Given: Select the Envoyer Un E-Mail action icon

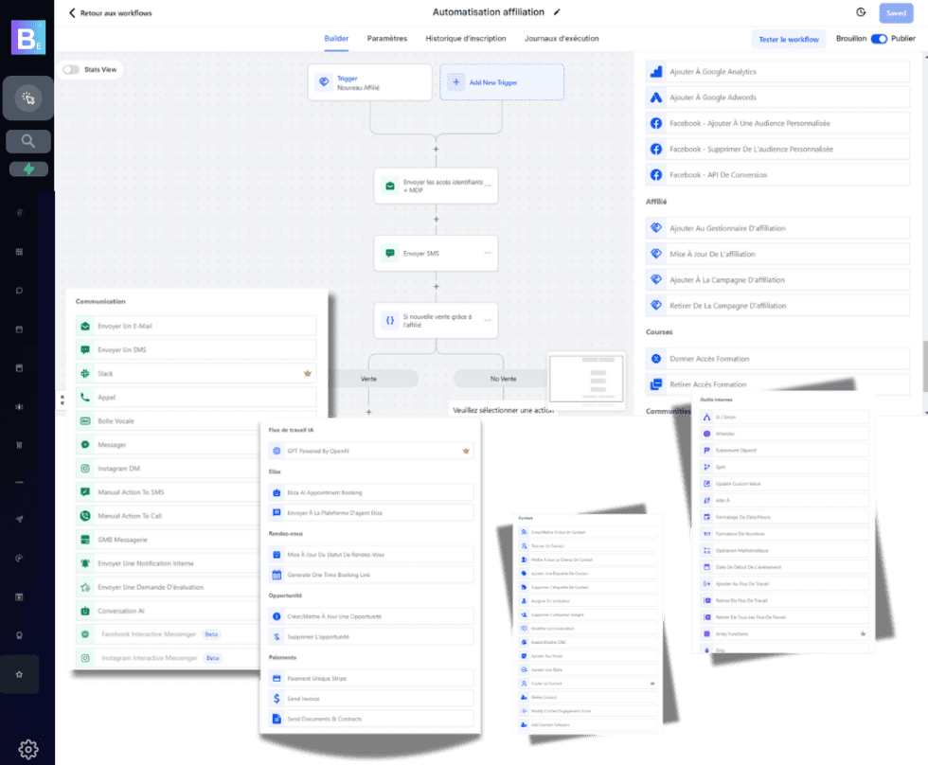Looking at the screenshot, I should 85,327.
